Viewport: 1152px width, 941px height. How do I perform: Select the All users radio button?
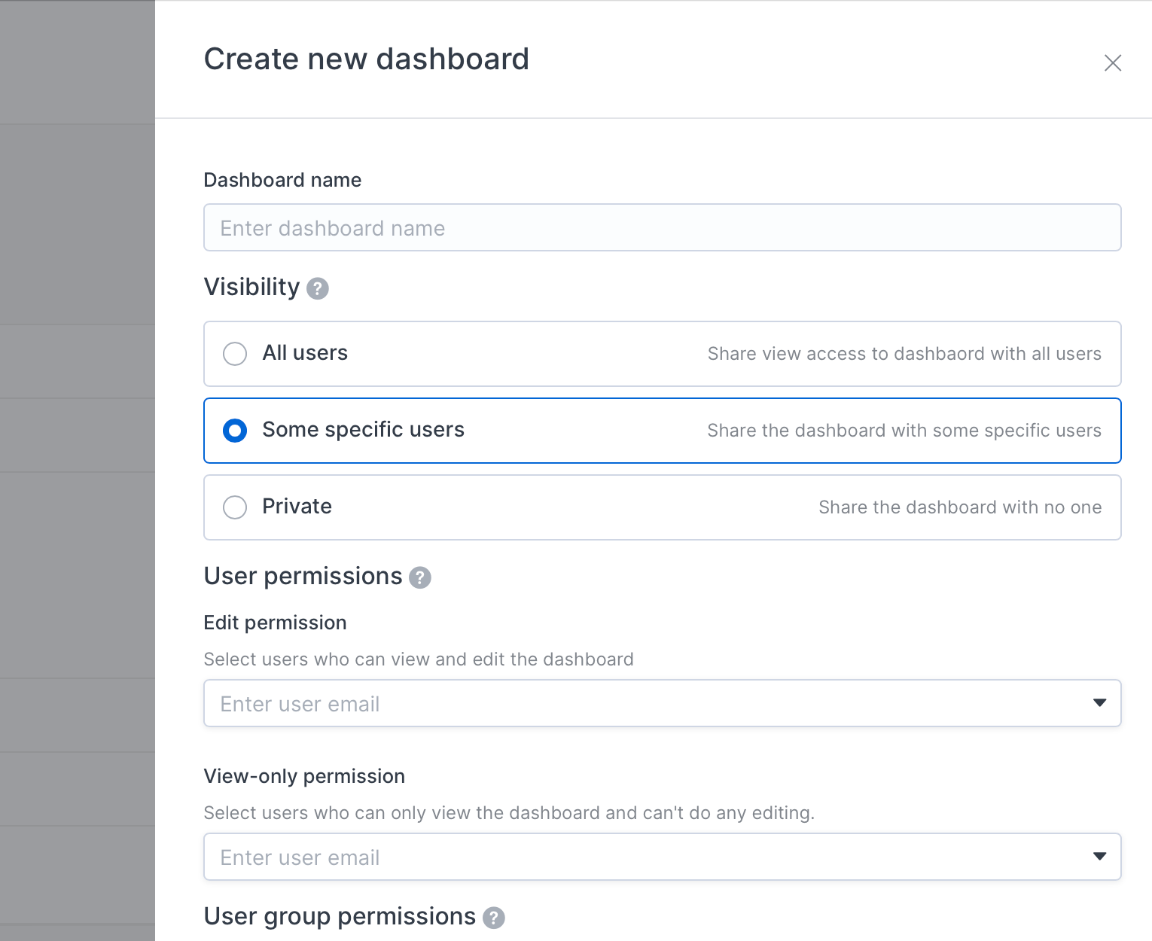(235, 354)
